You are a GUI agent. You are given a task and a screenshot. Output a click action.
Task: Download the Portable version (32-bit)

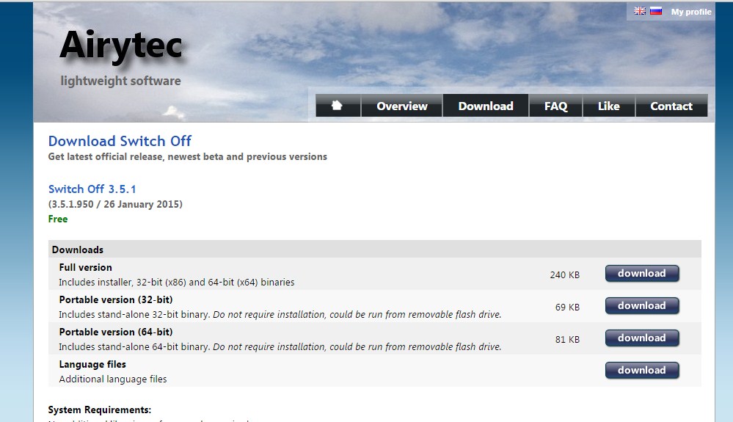[x=642, y=305]
